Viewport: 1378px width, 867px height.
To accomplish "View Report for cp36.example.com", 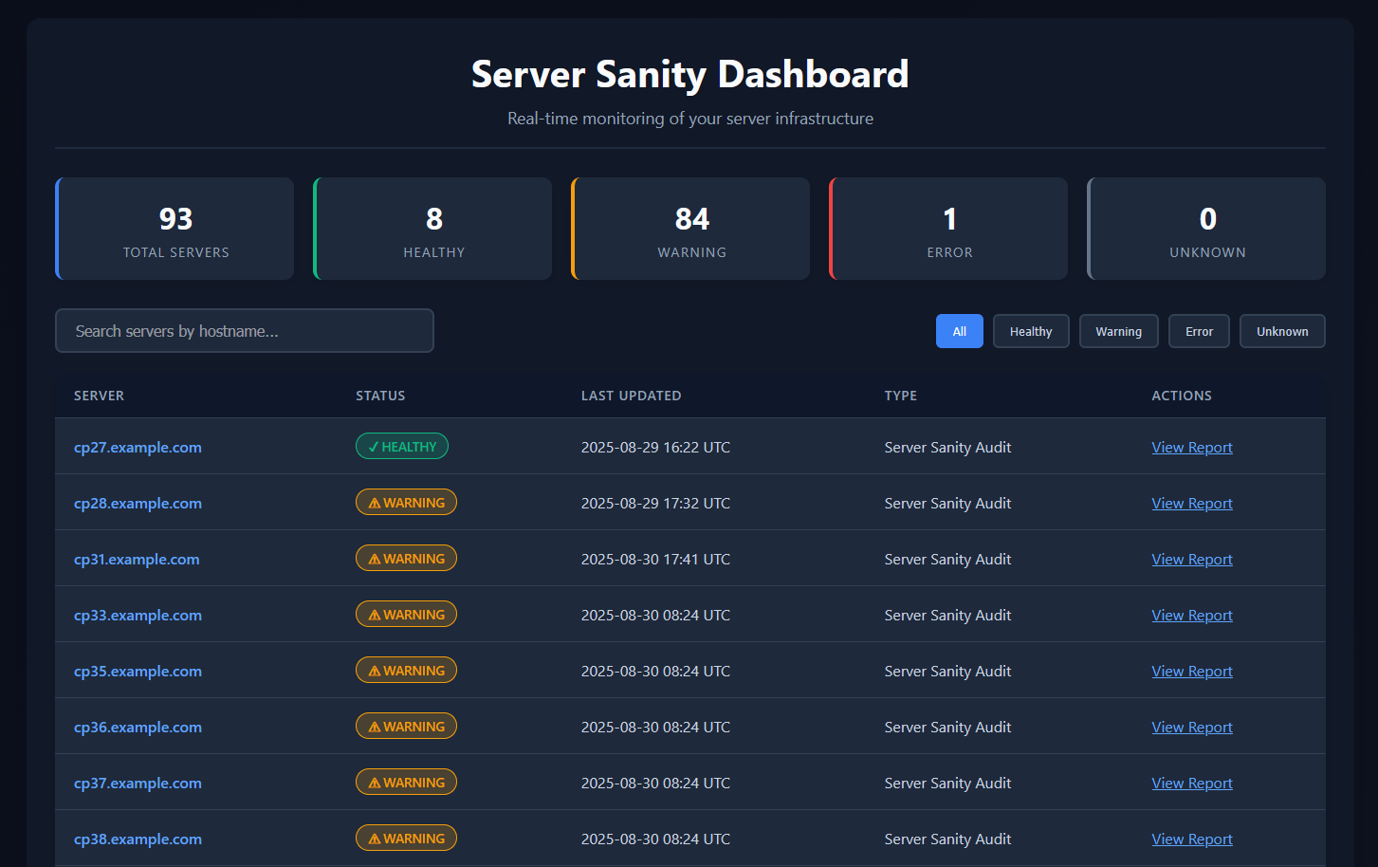I will [1192, 728].
